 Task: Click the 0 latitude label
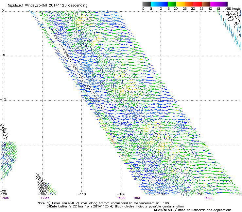(x=3, y=11)
